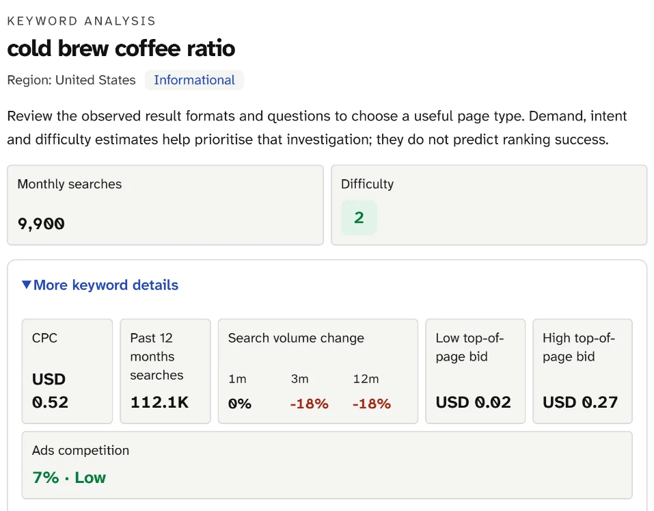
Task: Click the 'cold brew coffee ratio' heading
Action: coord(122,48)
